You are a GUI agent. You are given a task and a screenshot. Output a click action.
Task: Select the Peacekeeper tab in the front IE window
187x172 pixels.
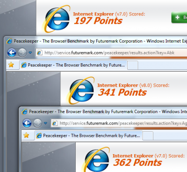click(x=88, y=135)
